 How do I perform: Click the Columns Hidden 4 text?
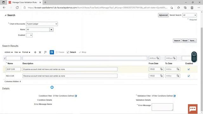click(13, 81)
